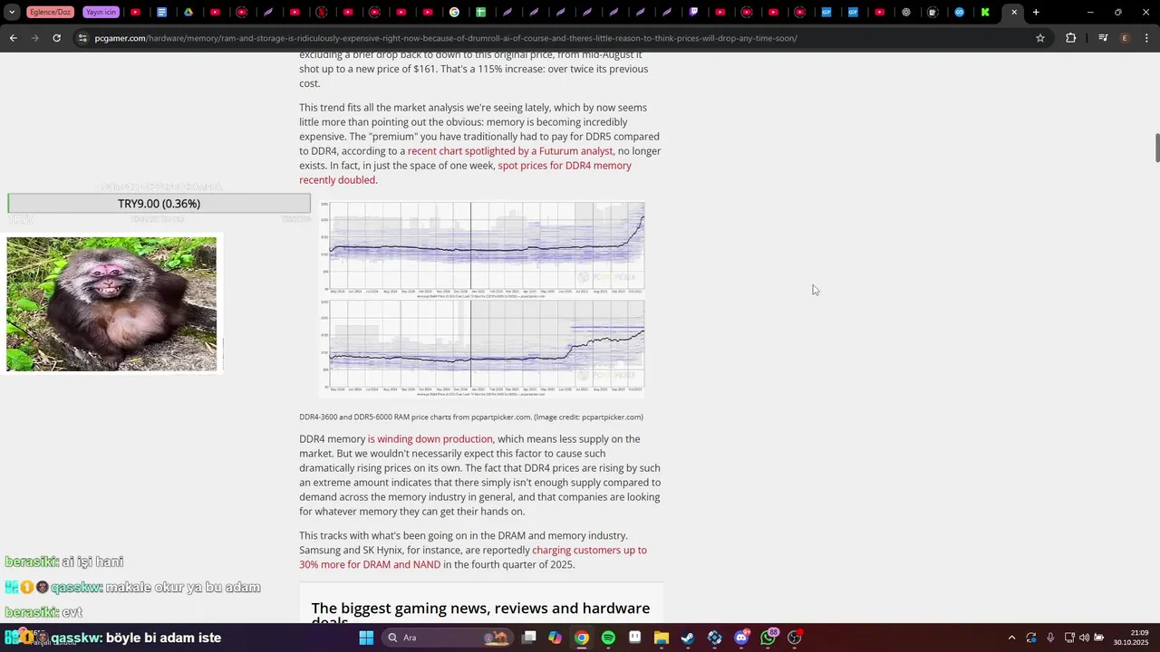
Task: Open 'recent chart spotlighted by a Futurum analyst' link
Action: click(510, 151)
